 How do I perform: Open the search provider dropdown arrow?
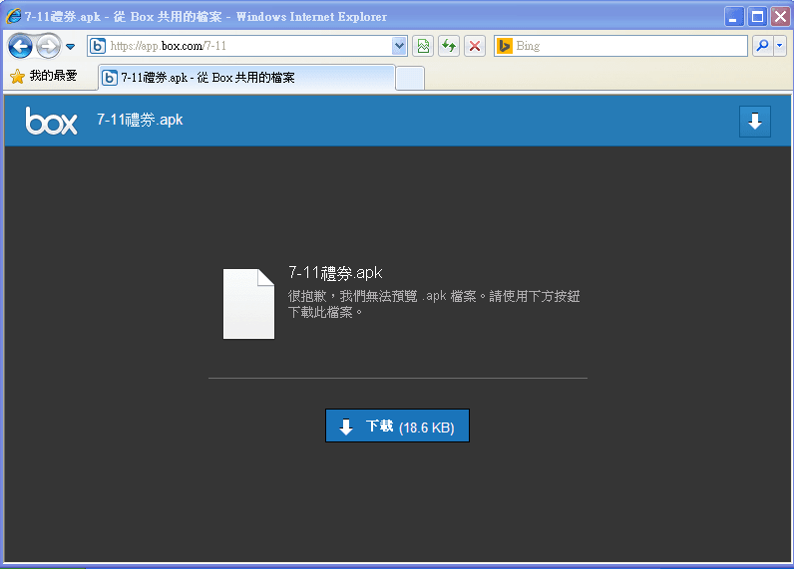[x=779, y=46]
